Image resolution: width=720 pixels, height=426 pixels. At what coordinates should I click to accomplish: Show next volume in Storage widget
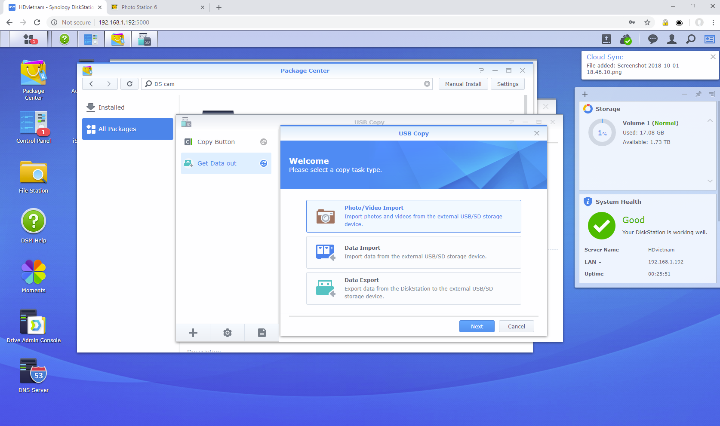710,181
